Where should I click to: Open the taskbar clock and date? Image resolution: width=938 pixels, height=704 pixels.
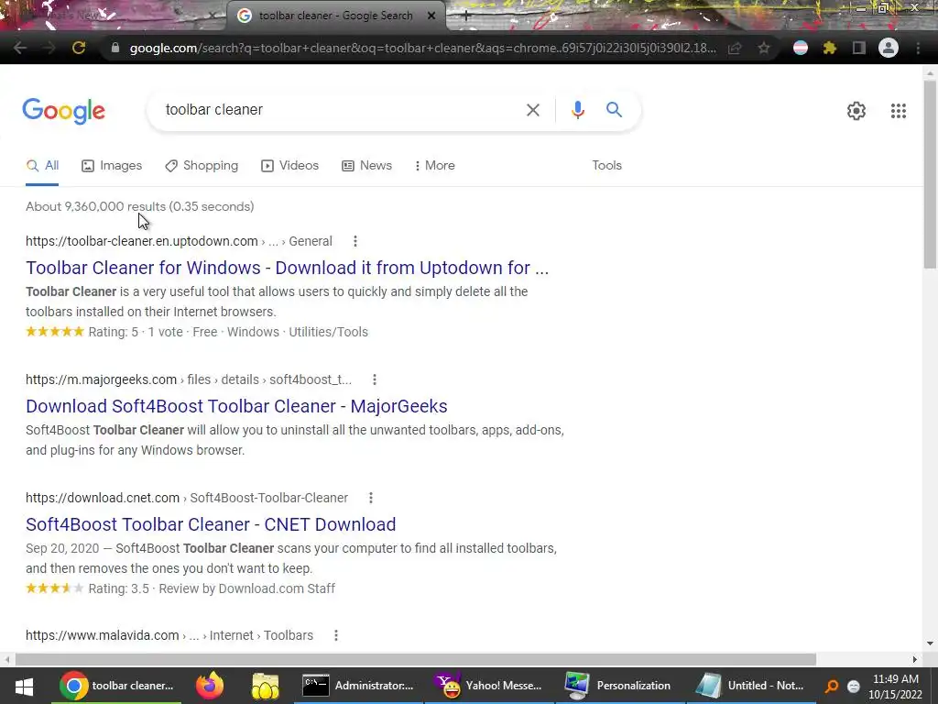coord(896,687)
